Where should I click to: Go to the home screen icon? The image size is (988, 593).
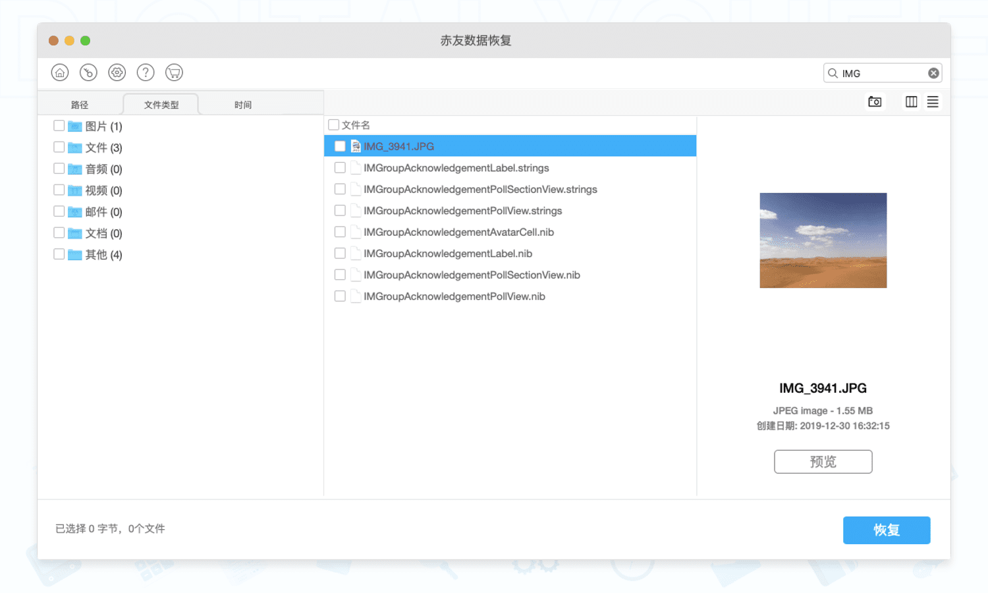pyautogui.click(x=60, y=72)
